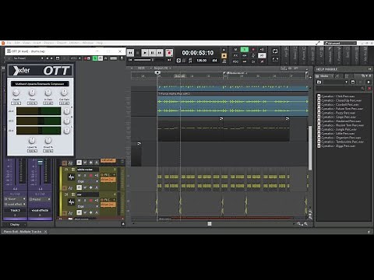Click the OTT Upwd % knob

point(32,141)
